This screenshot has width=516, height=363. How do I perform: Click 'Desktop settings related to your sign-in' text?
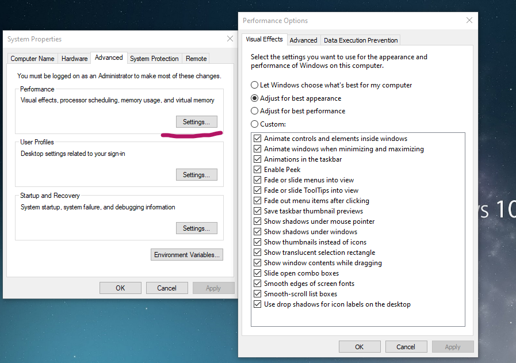pos(72,154)
